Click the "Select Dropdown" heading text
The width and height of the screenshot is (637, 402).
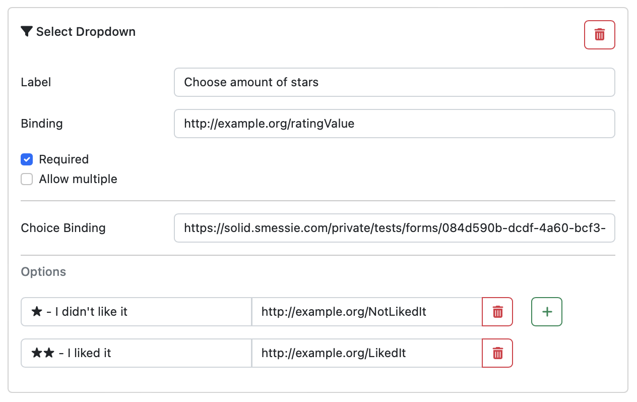[86, 32]
